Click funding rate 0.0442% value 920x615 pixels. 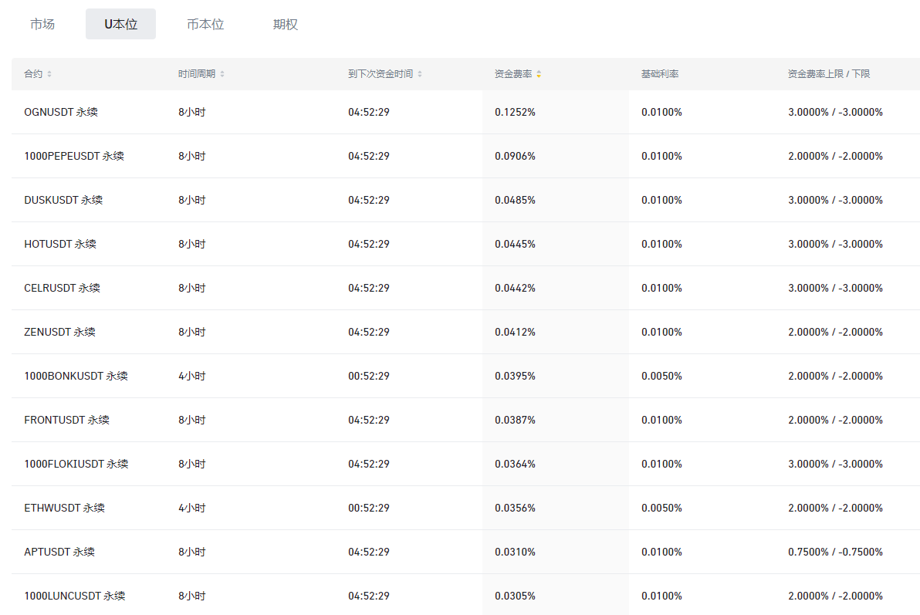[515, 288]
